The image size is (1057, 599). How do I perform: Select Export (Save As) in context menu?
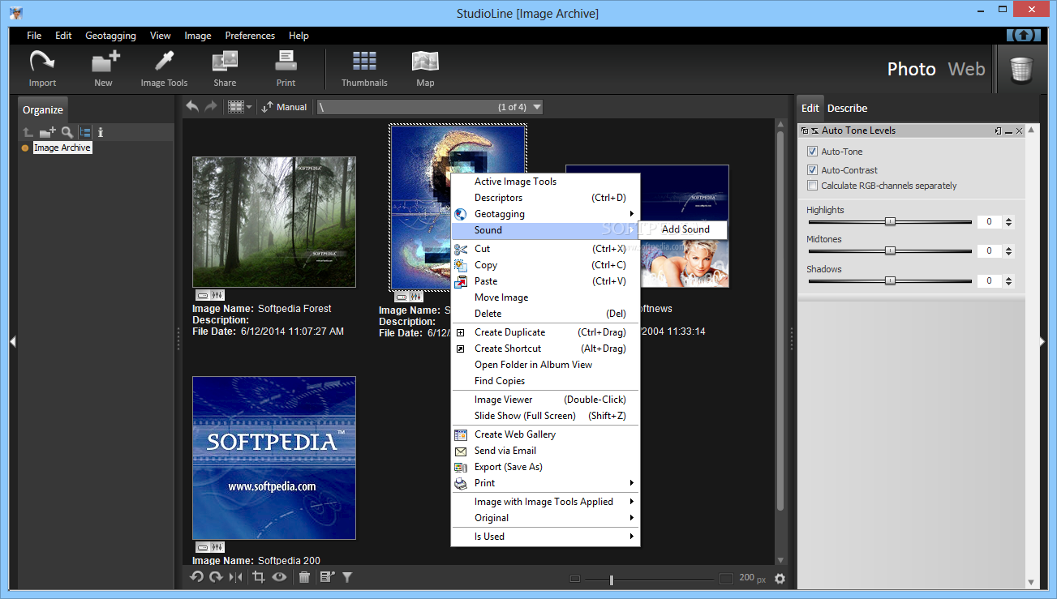click(x=545, y=467)
